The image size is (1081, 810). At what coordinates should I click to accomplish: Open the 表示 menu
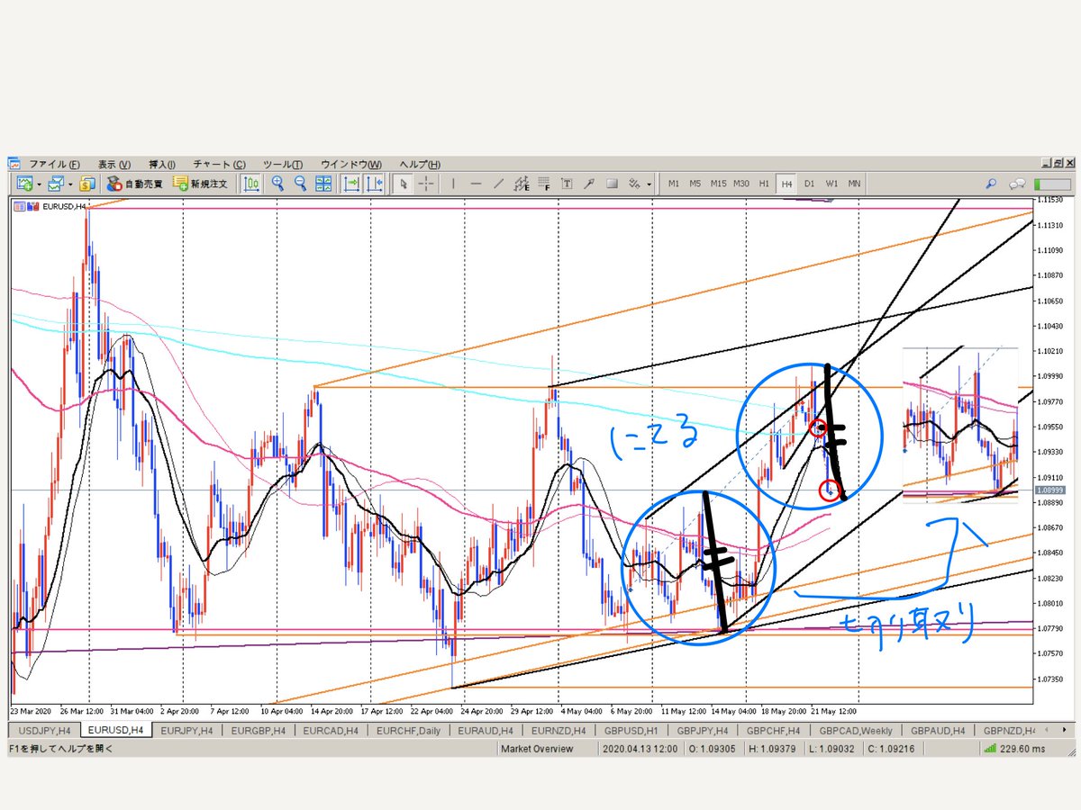tap(114, 165)
